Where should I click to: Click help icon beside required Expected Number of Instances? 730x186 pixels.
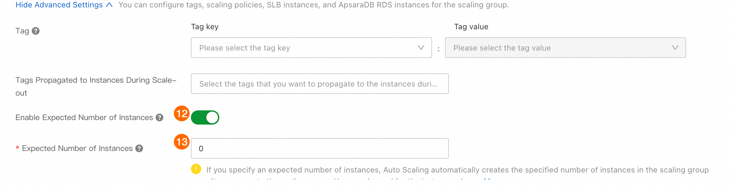[x=139, y=148]
